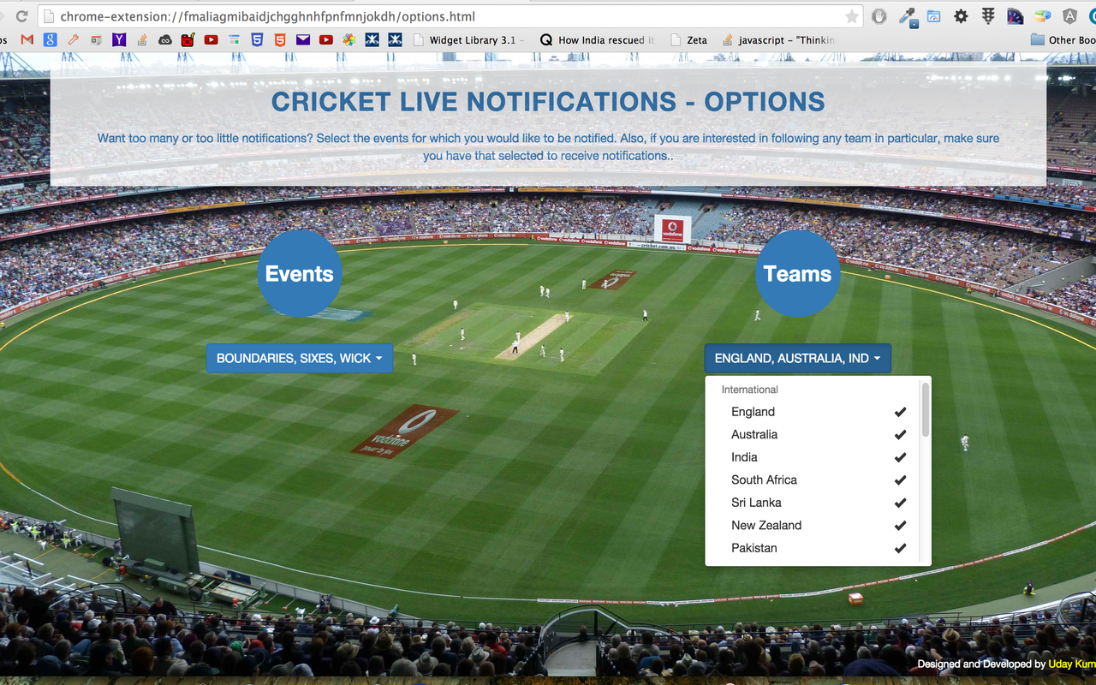Open the Stack Overflow bookmark icon
Viewport: 1096px width, 685px height.
pos(142,39)
